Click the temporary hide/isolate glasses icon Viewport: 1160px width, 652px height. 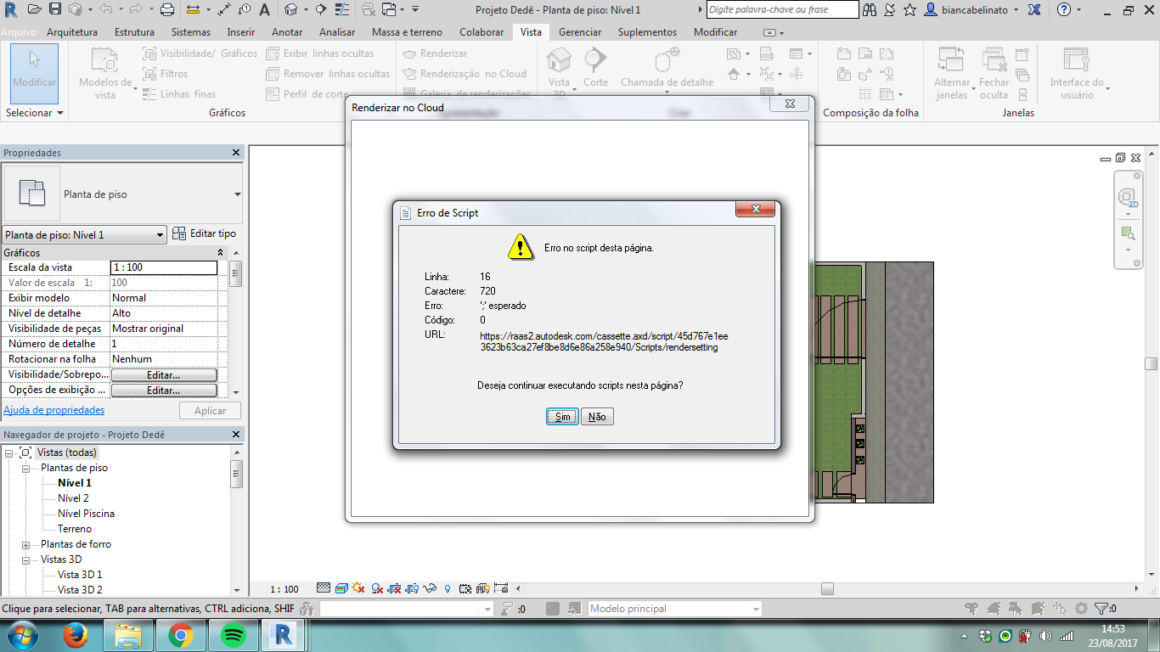tap(428, 587)
